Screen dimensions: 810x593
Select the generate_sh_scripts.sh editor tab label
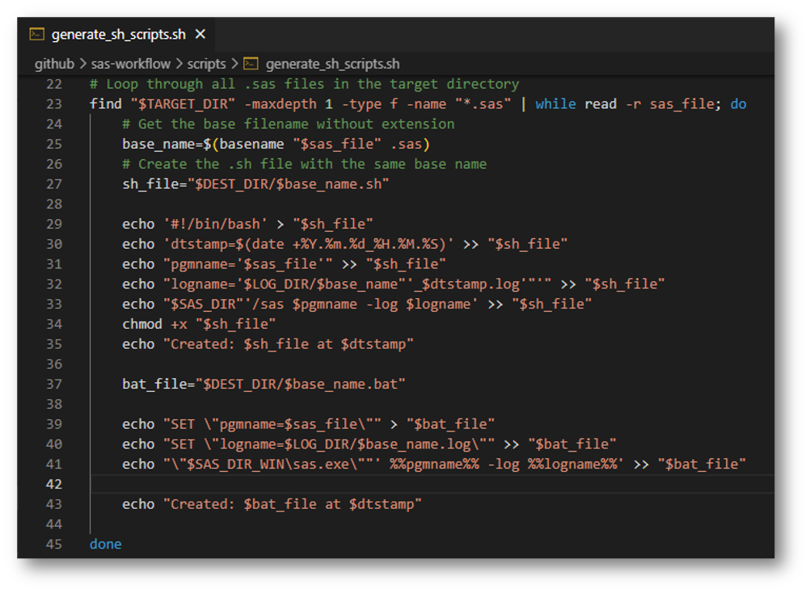click(118, 34)
